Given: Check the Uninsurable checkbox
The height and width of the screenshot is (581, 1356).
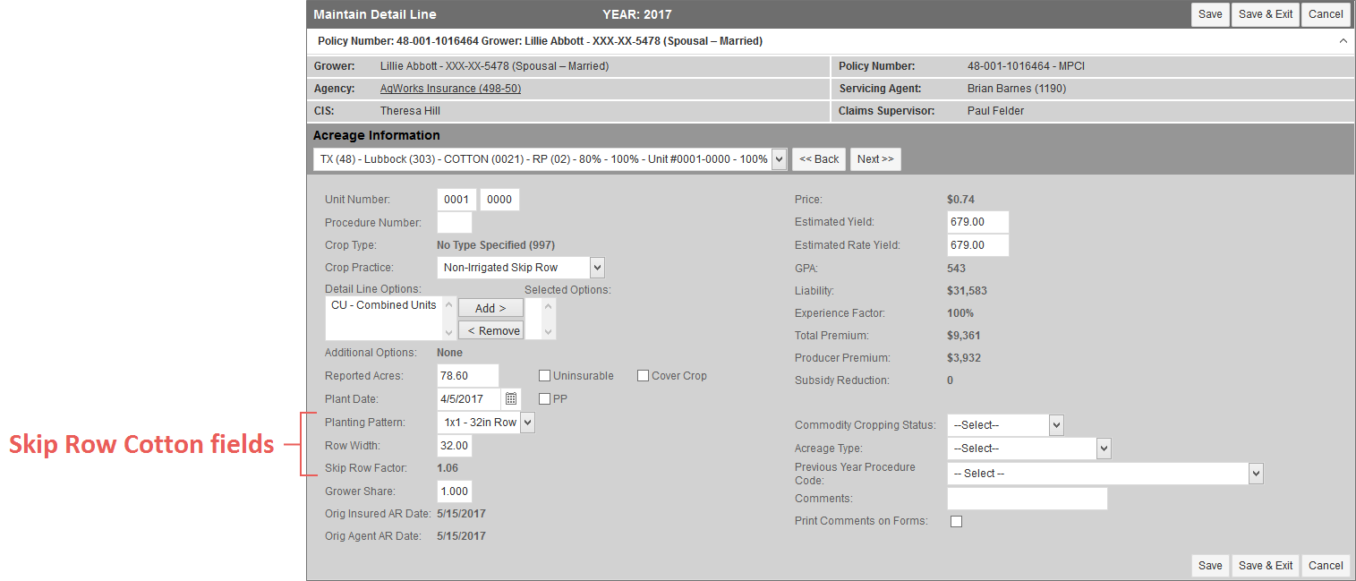Looking at the screenshot, I should click(x=544, y=376).
